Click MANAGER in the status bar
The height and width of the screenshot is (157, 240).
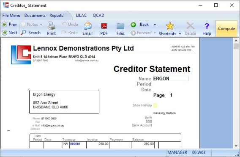point(177,152)
